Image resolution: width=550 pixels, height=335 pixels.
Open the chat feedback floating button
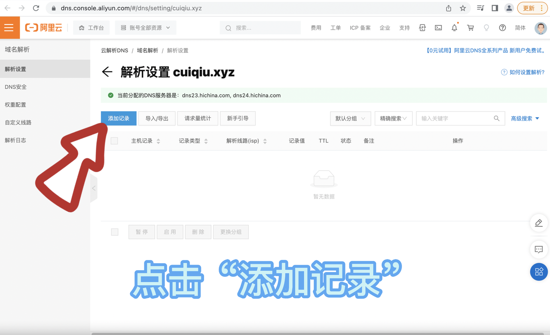pos(539,249)
